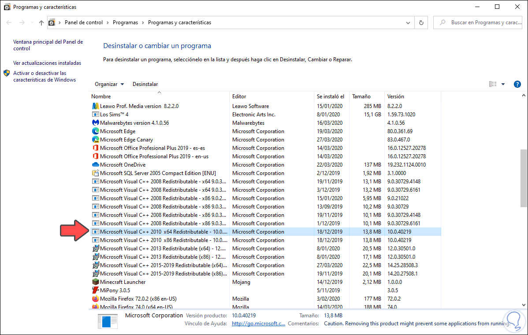The image size is (528, 335).
Task: Click the Programs and Features window title icon
Action: (x=7, y=7)
